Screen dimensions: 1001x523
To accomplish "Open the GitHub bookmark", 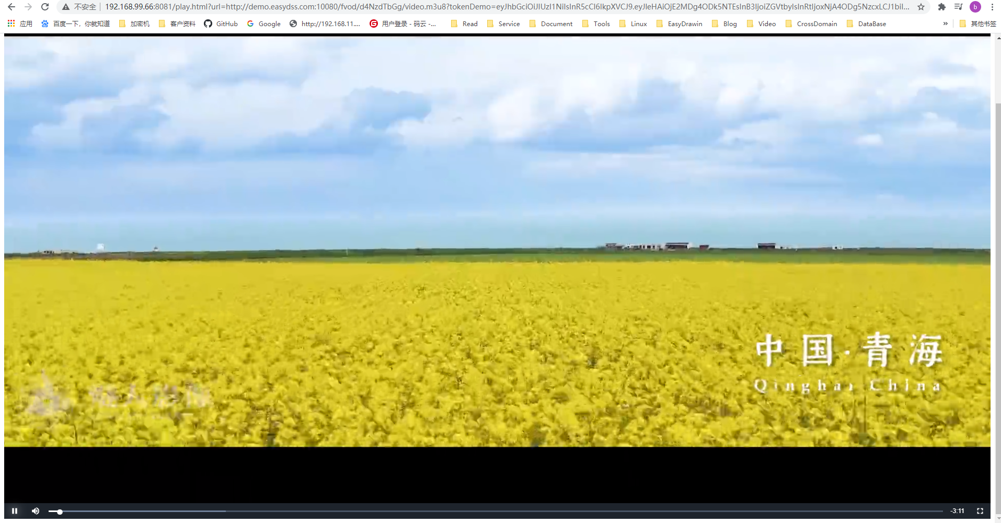I will (221, 24).
